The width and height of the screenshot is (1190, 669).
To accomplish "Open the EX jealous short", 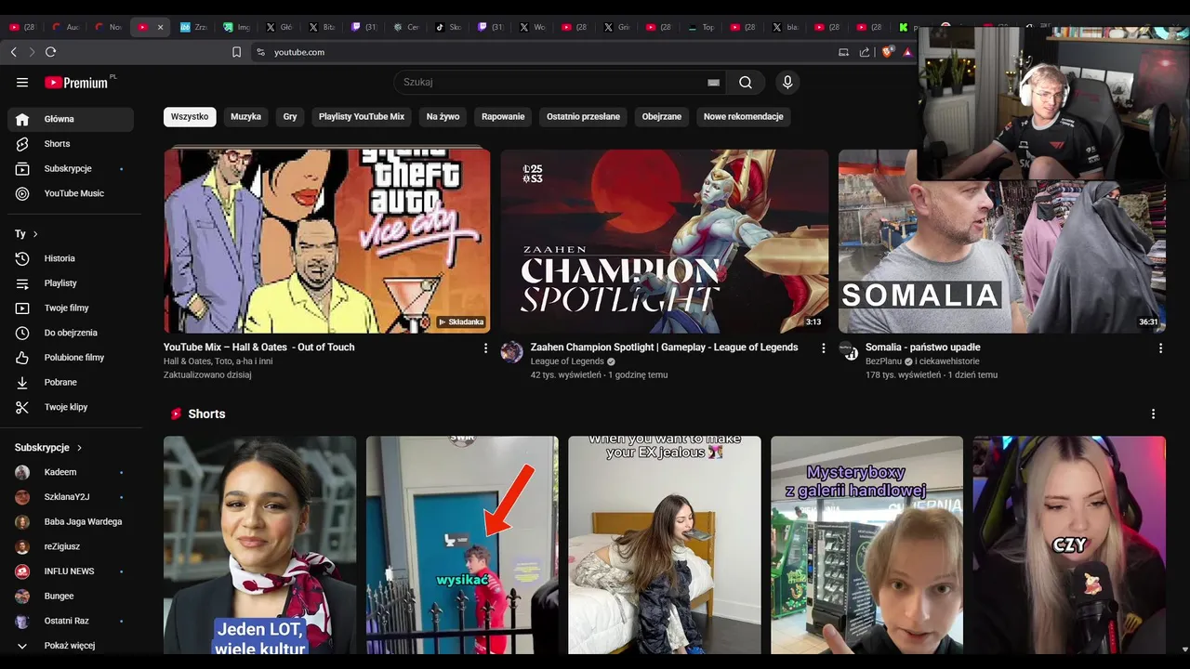I will point(664,545).
